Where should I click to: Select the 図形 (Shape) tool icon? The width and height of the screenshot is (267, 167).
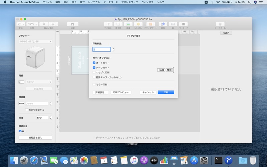pyautogui.click(x=163, y=24)
